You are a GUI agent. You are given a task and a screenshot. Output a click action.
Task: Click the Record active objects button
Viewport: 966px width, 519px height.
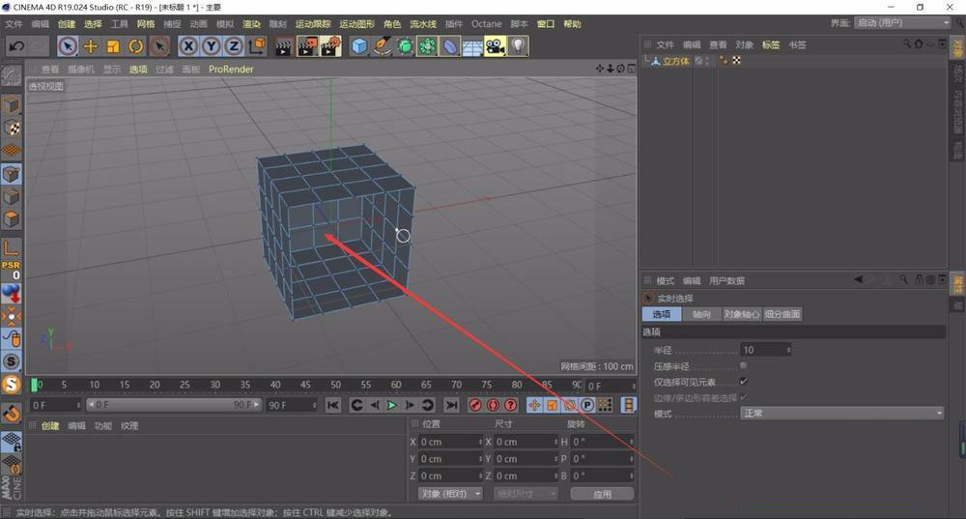[x=474, y=405]
